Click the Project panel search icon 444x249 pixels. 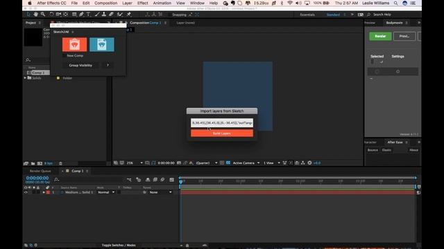(28, 60)
